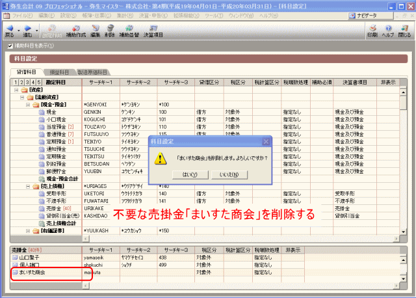Click the まいすた商会 sub-account icon
This screenshot has width=416, height=298.
click(15, 272)
